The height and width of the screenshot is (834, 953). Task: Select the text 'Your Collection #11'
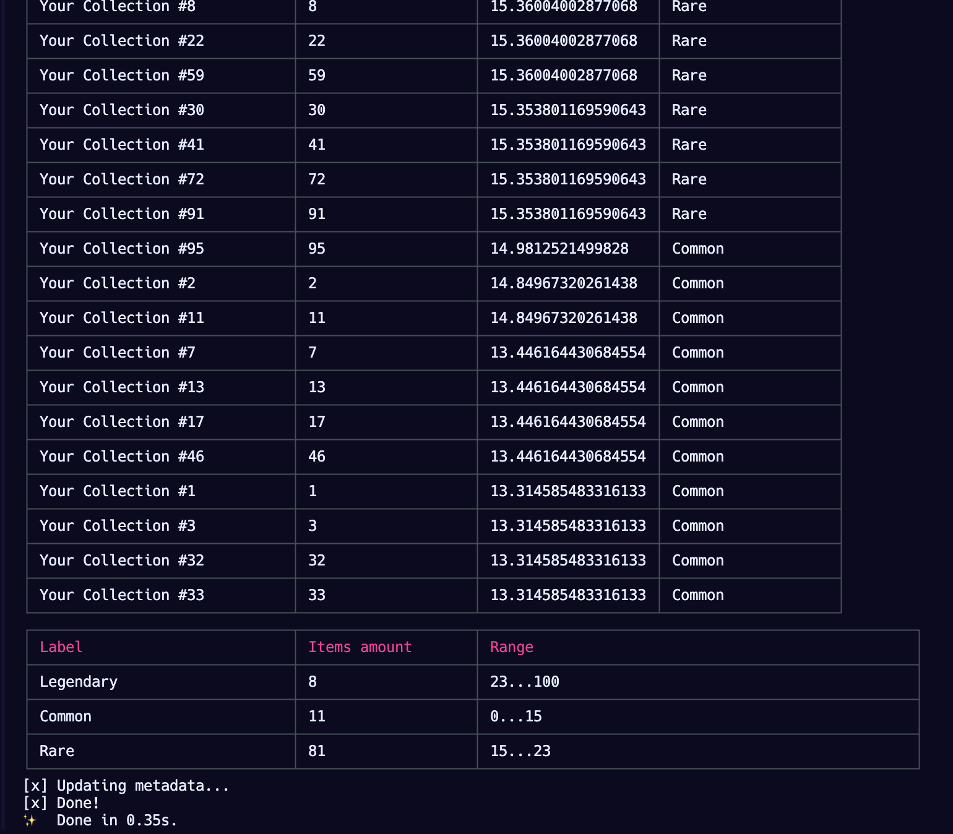pos(122,318)
